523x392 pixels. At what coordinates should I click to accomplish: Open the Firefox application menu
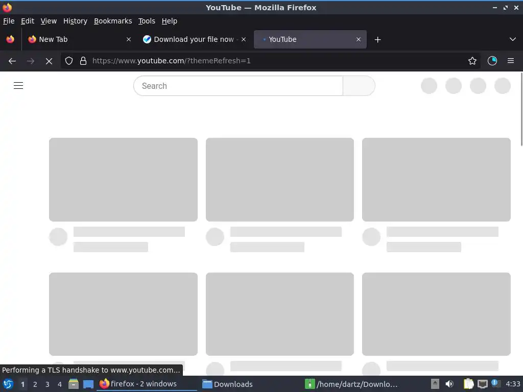point(511,61)
